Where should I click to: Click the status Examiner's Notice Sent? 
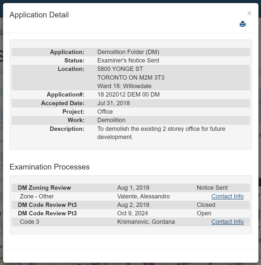(x=128, y=60)
